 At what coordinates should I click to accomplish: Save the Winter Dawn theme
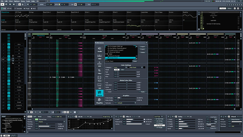point(135,61)
